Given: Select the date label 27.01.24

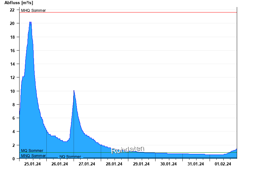Looking at the screenshot, I should (87, 164).
